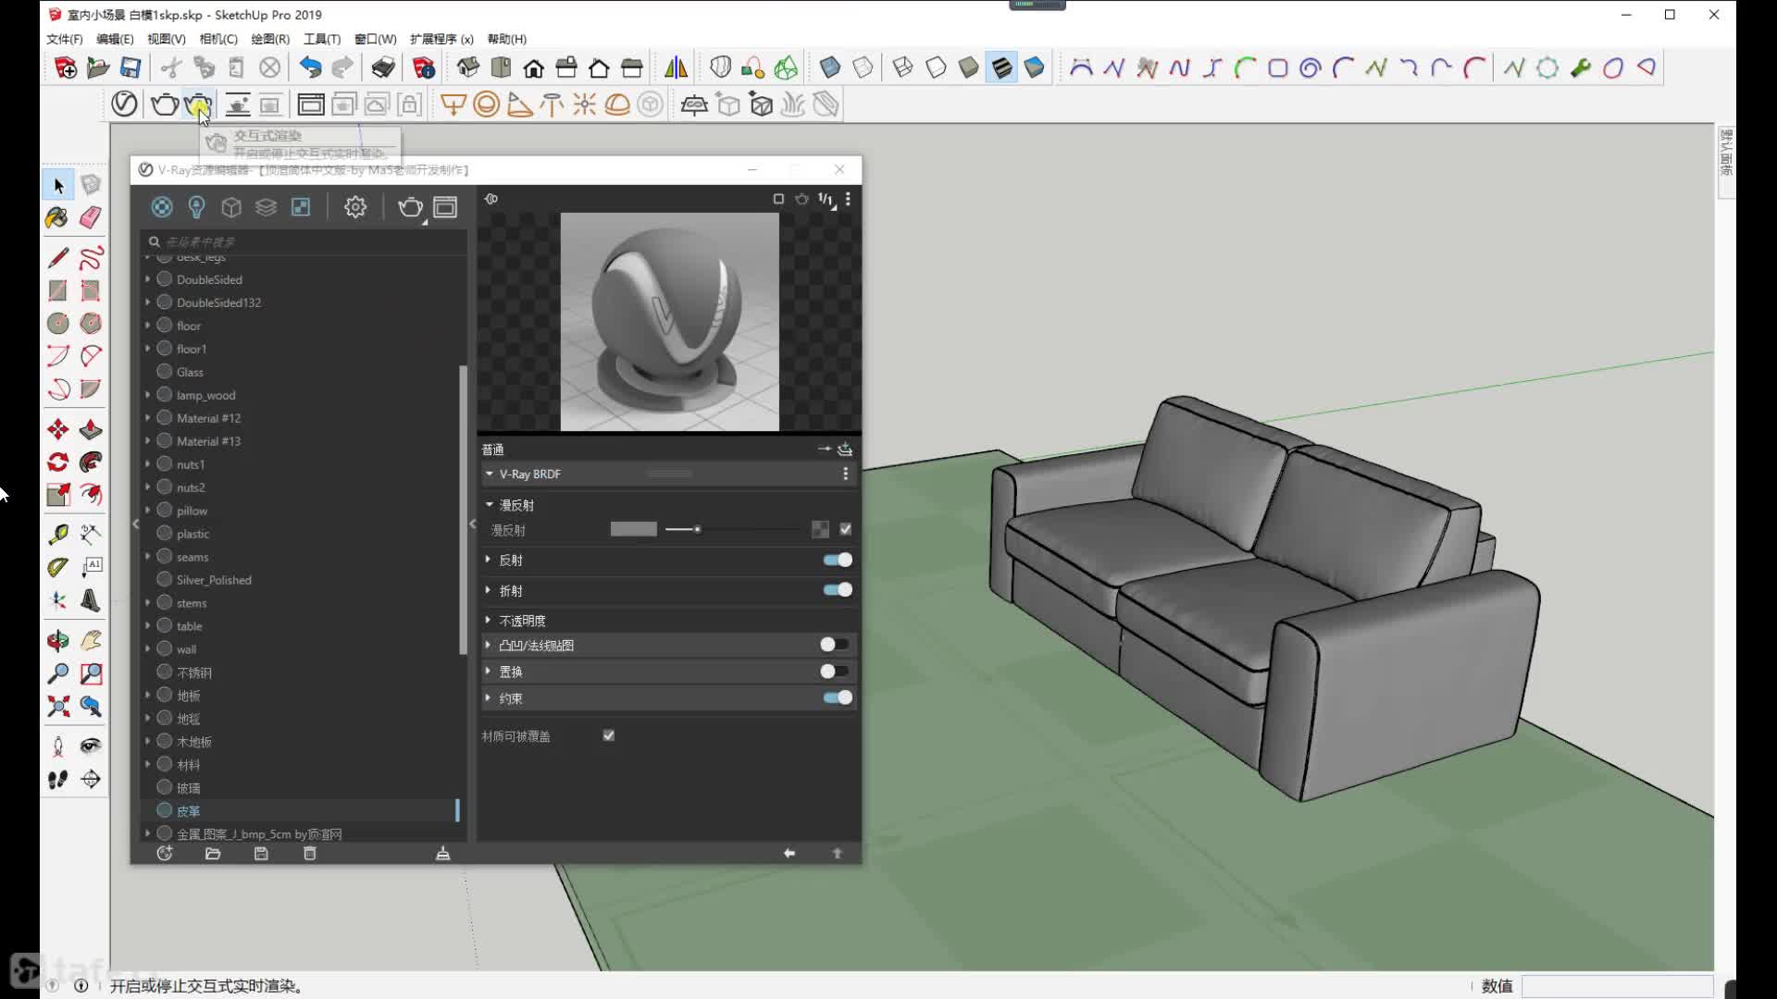Toggle the 反射 reflection switch
The image size is (1777, 999).
(x=838, y=560)
